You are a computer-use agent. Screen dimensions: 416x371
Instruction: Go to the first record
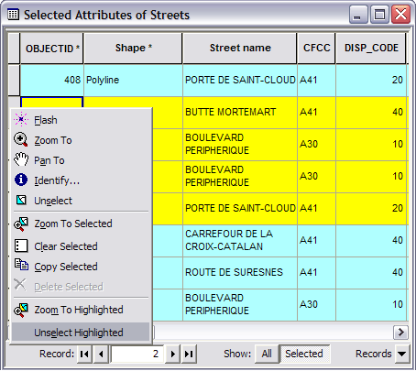(x=84, y=354)
